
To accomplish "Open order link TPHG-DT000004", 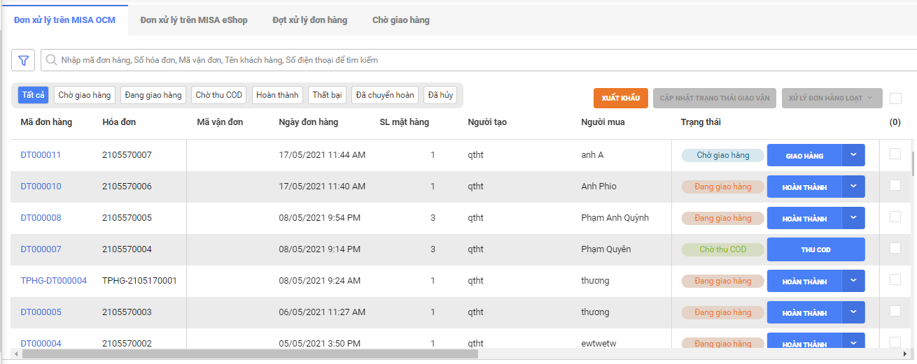I will coord(54,281).
